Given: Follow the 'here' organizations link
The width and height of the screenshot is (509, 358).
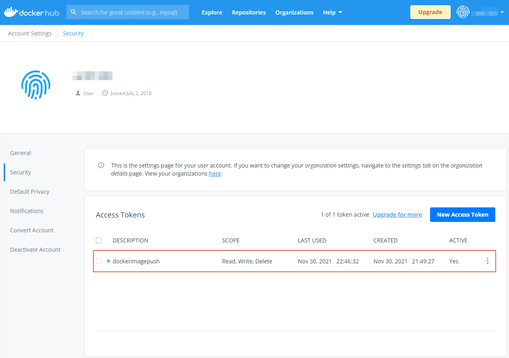Looking at the screenshot, I should coord(215,174).
